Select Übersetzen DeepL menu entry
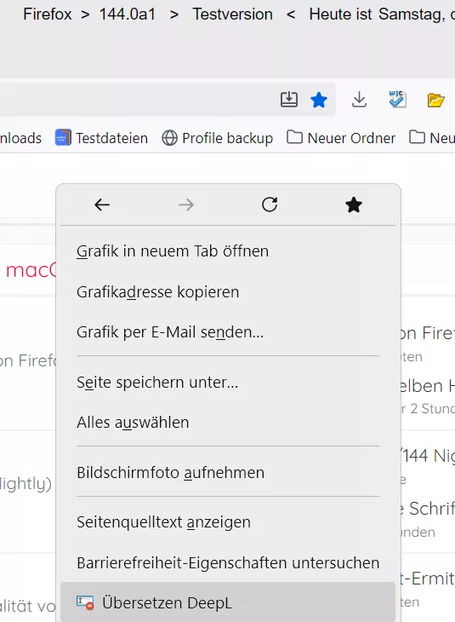455x622 pixels. pyautogui.click(x=228, y=602)
